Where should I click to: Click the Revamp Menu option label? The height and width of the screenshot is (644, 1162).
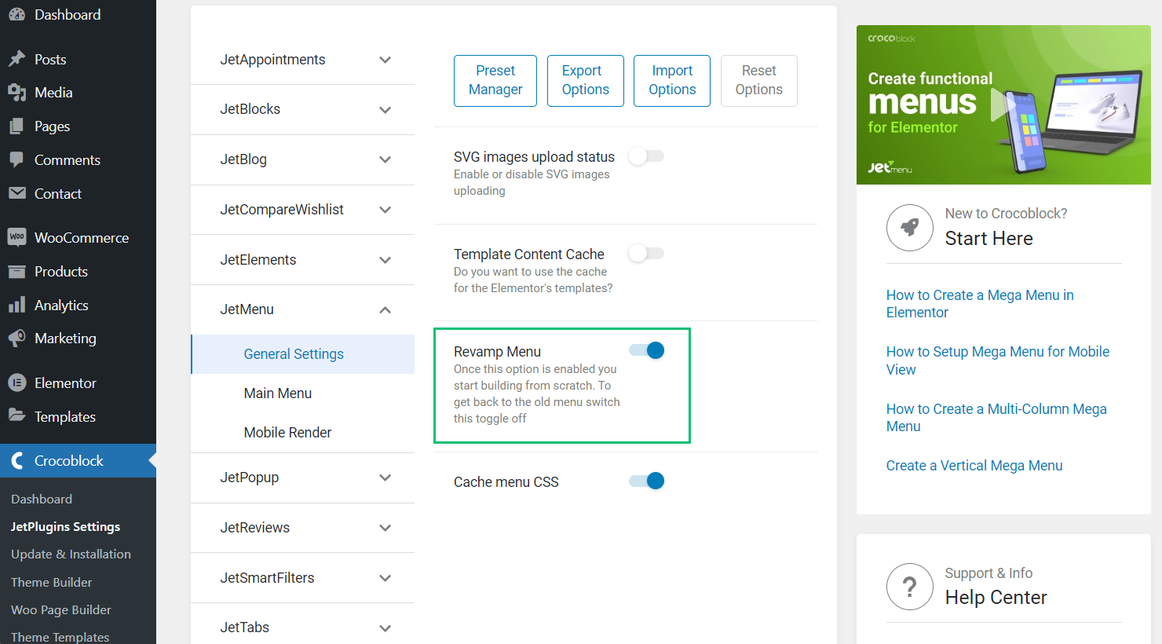coord(497,352)
